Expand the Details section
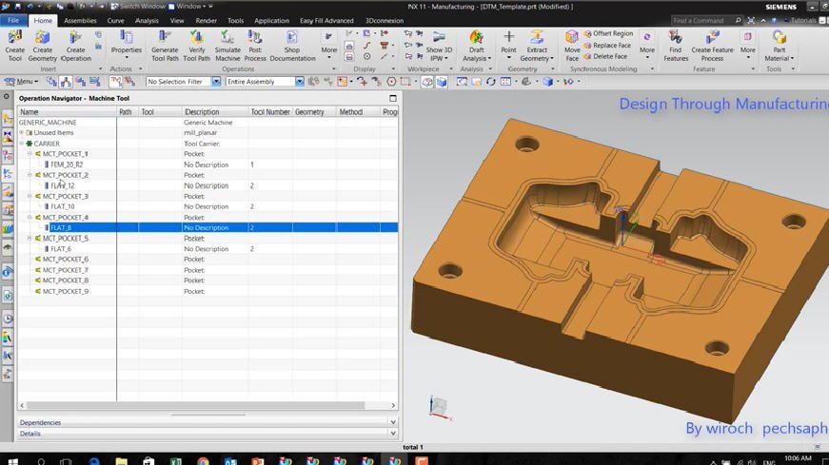829x465 pixels. coord(393,434)
